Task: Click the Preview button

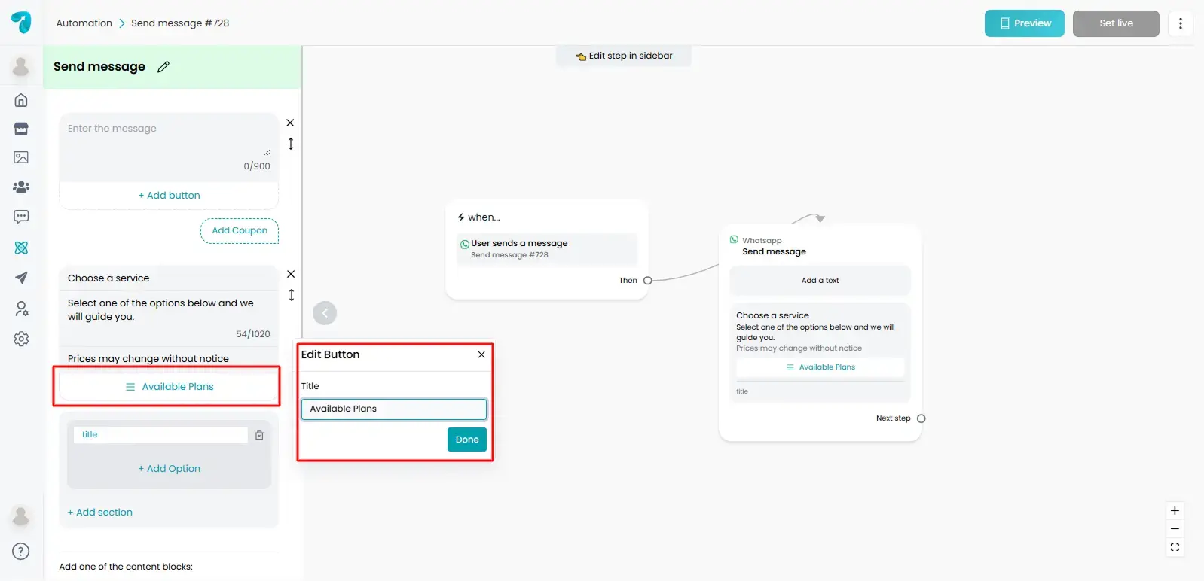Action: click(x=1024, y=23)
